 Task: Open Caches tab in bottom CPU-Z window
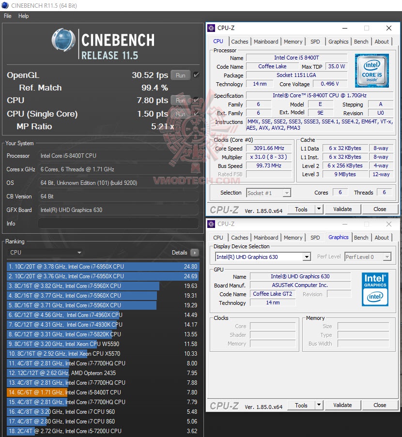coord(239,238)
